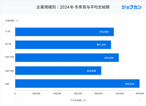
Task: Click the 100~299 category label
Action: [x=10, y=57]
